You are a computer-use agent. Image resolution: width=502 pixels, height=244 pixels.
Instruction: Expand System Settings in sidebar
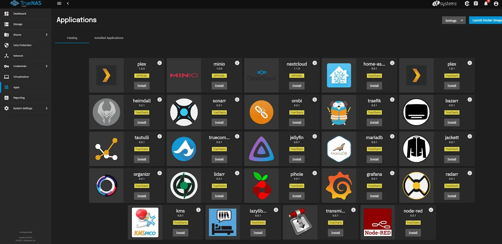click(x=26, y=108)
